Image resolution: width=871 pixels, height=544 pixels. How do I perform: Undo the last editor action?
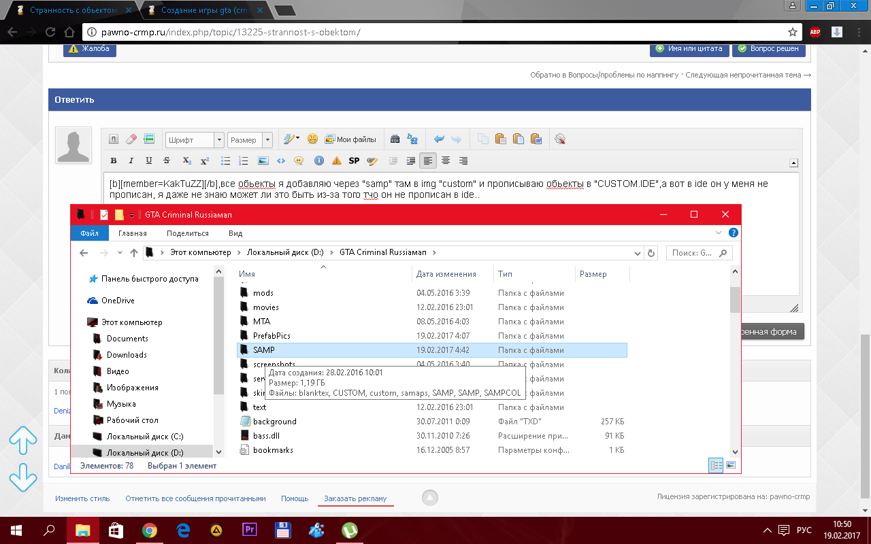click(439, 139)
